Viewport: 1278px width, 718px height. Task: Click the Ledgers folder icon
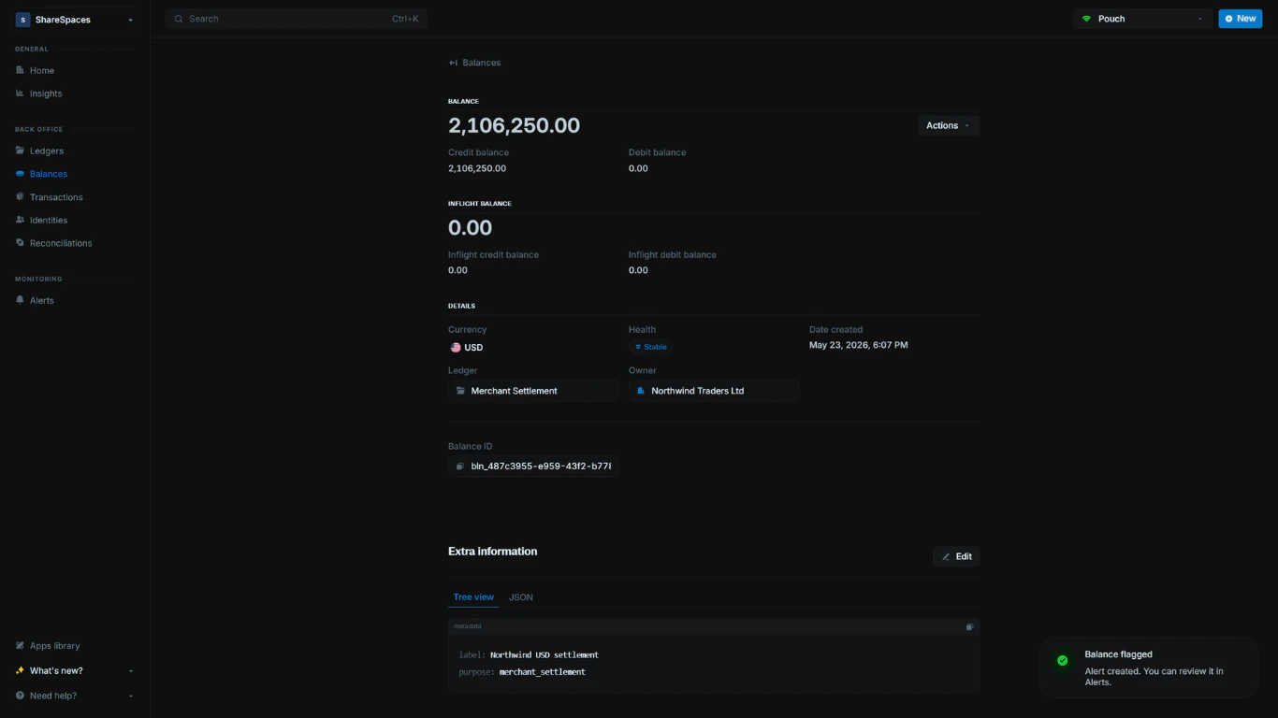click(x=21, y=151)
